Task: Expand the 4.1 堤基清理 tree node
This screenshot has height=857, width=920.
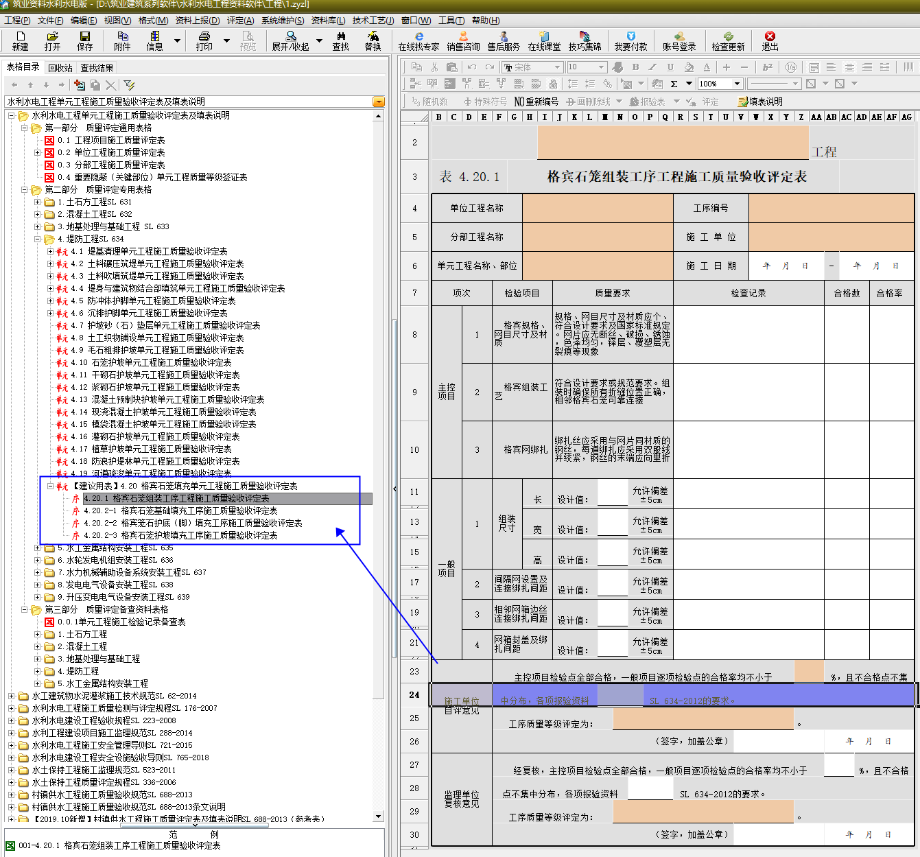Action: coord(50,251)
